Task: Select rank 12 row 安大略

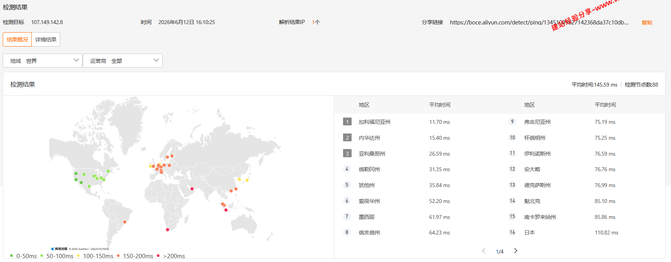Action: click(x=582, y=169)
